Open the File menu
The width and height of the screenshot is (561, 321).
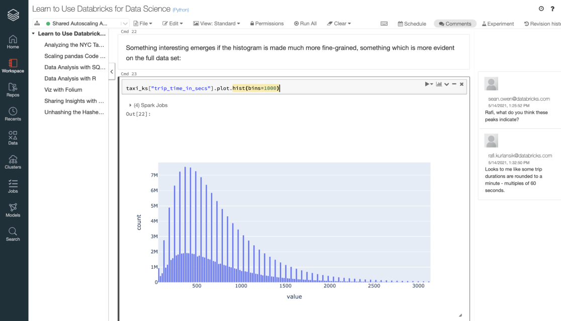pos(143,24)
